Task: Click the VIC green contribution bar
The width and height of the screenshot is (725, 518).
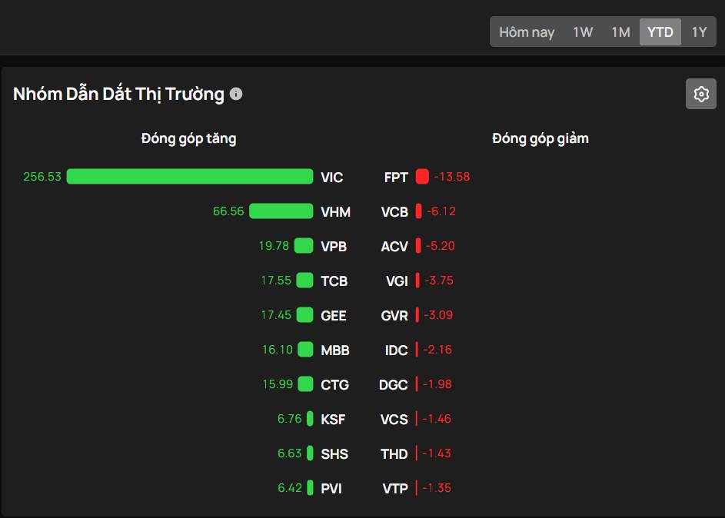Action: (x=190, y=177)
